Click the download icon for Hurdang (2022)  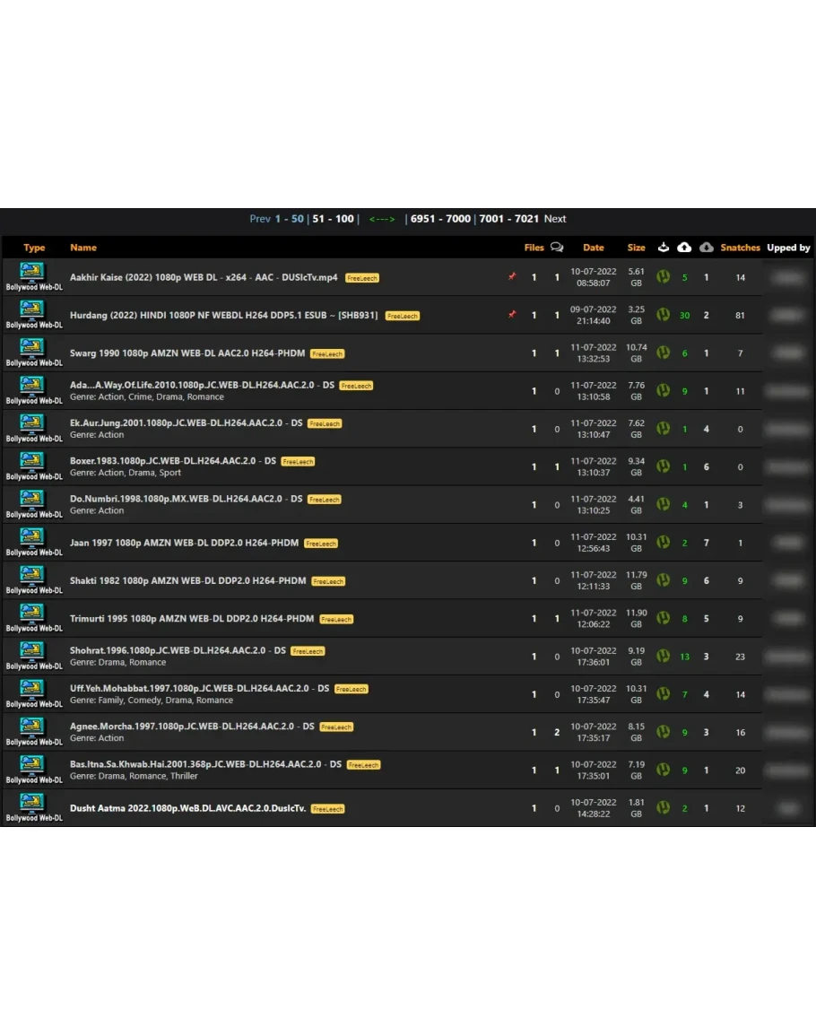663,315
